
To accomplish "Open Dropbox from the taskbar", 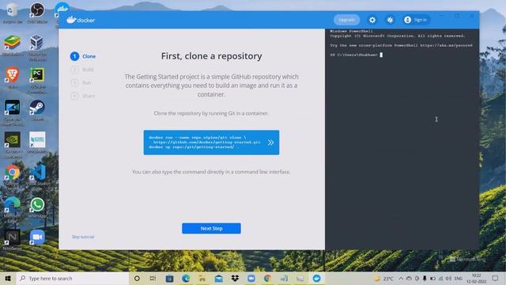I will point(235,278).
